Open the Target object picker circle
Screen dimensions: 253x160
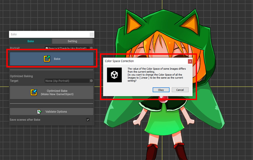(91, 81)
